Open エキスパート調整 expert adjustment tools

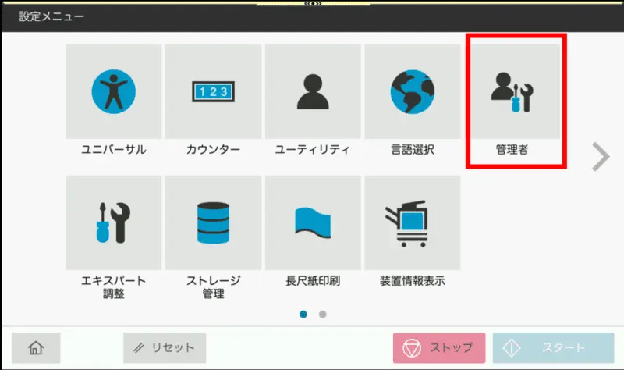coord(114,222)
